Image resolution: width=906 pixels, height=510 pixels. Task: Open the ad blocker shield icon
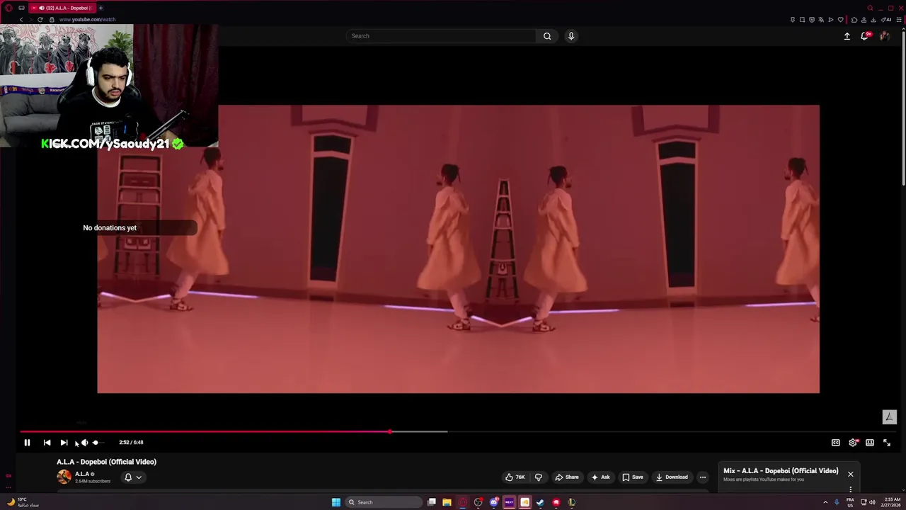pos(812,20)
